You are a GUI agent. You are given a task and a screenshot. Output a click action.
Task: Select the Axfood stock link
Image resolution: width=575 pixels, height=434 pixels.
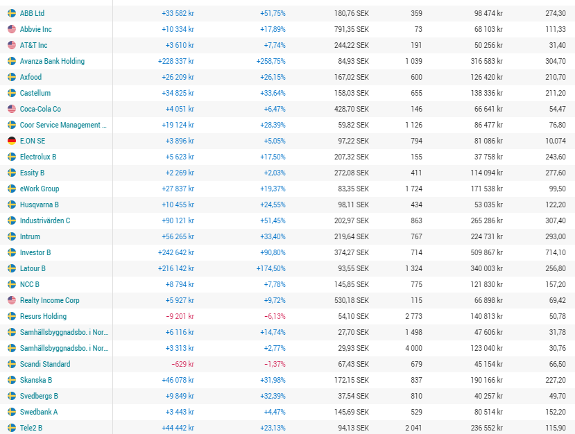click(31, 77)
